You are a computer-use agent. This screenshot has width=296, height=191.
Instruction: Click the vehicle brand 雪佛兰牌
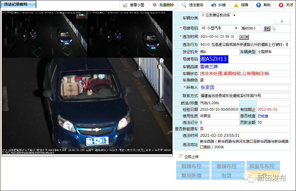pos(209,67)
